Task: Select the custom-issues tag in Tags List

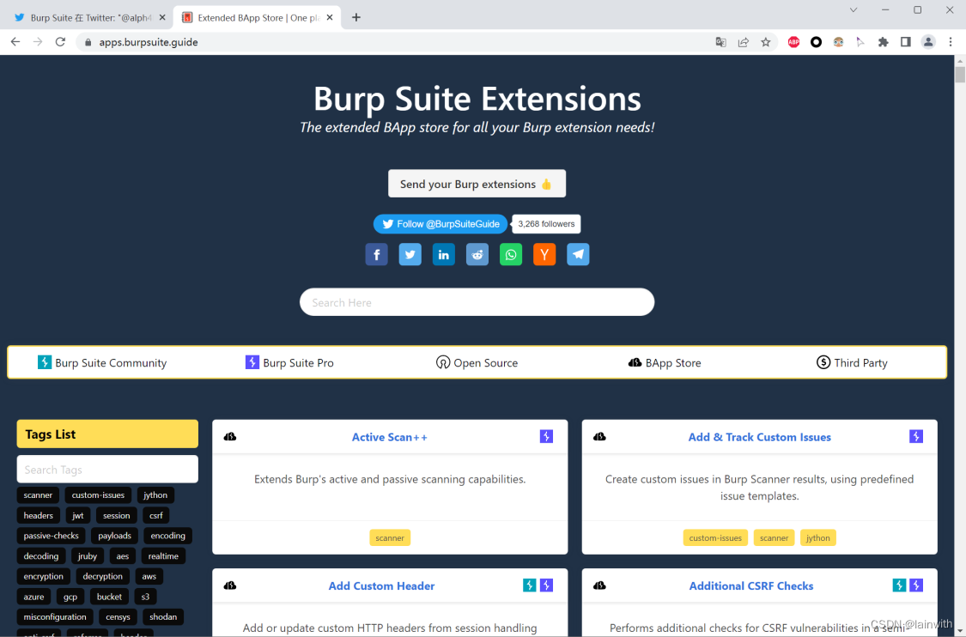Action: click(x=98, y=494)
